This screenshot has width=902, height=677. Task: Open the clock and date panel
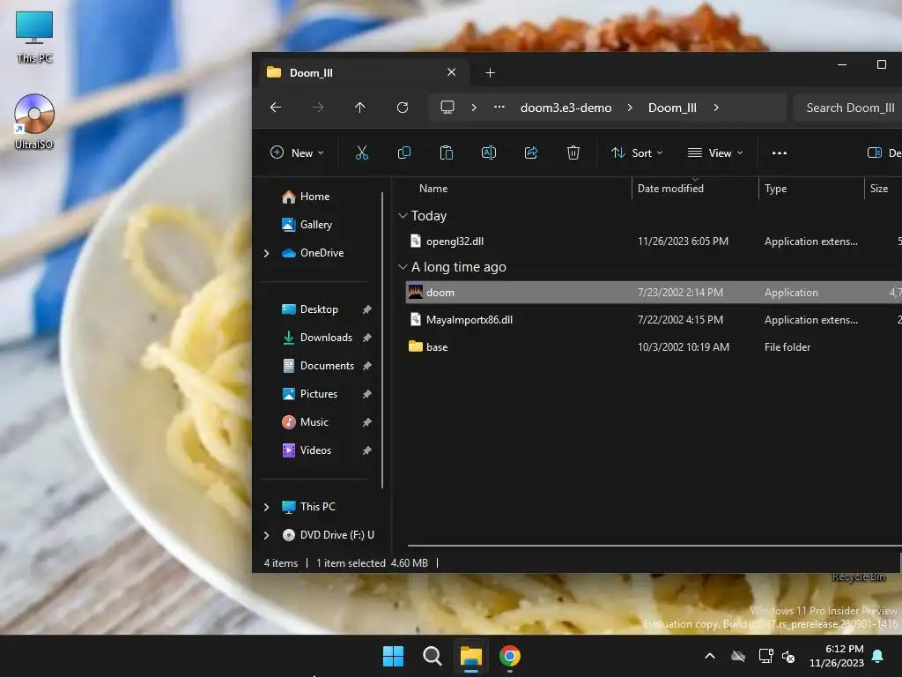[x=837, y=656]
